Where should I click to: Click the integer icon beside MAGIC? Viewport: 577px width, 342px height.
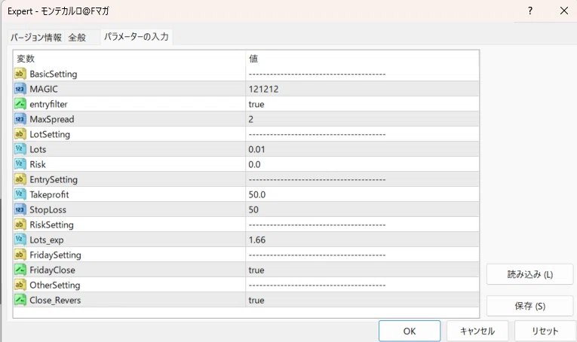(x=20, y=89)
